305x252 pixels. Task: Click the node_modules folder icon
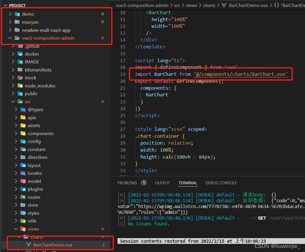[x=20, y=86]
